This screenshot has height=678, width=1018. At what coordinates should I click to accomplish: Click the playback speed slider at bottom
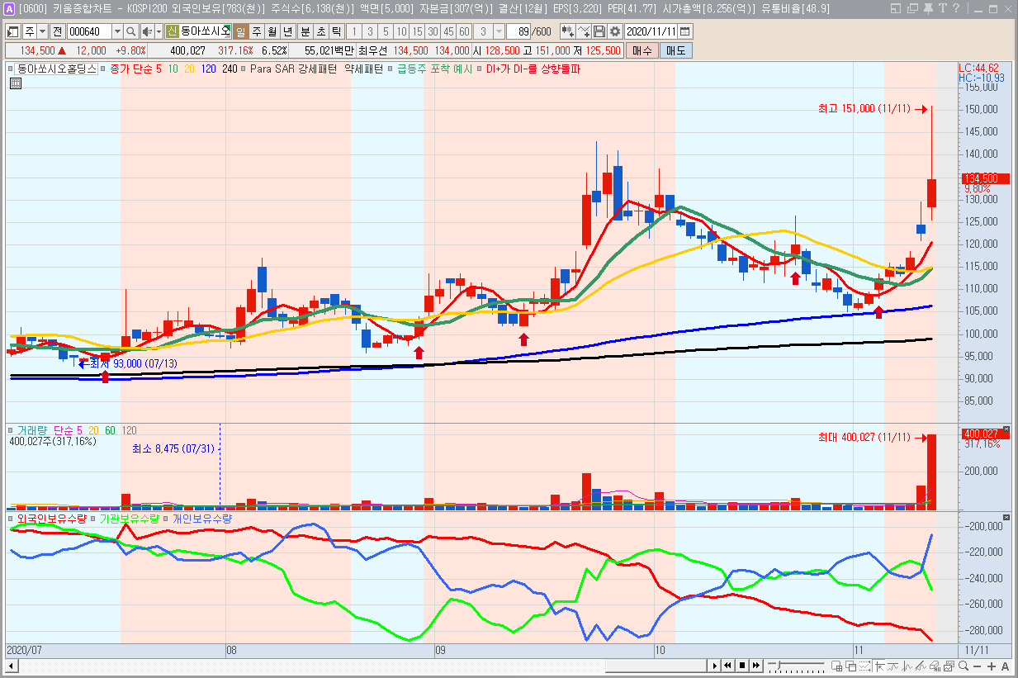(796, 665)
